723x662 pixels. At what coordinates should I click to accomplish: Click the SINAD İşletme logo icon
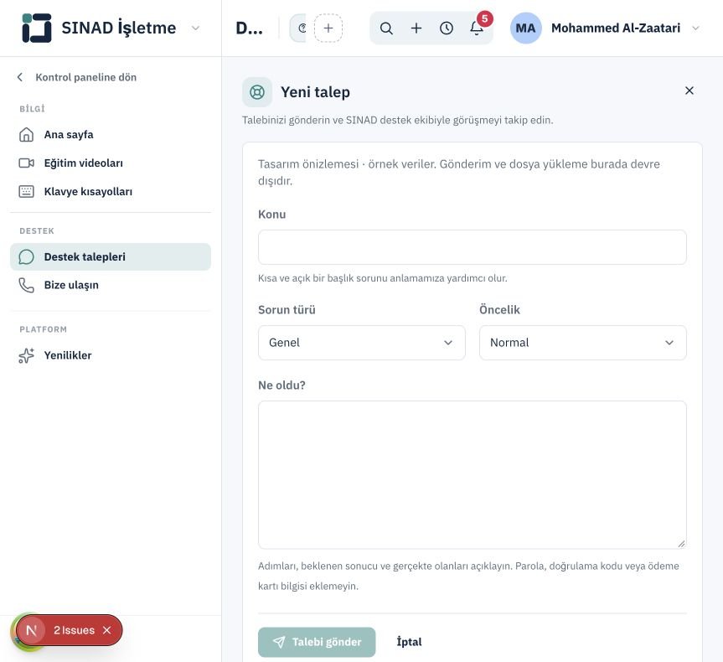coord(37,28)
